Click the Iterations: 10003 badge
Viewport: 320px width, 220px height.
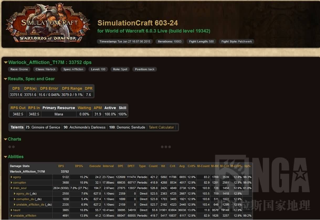170,41
